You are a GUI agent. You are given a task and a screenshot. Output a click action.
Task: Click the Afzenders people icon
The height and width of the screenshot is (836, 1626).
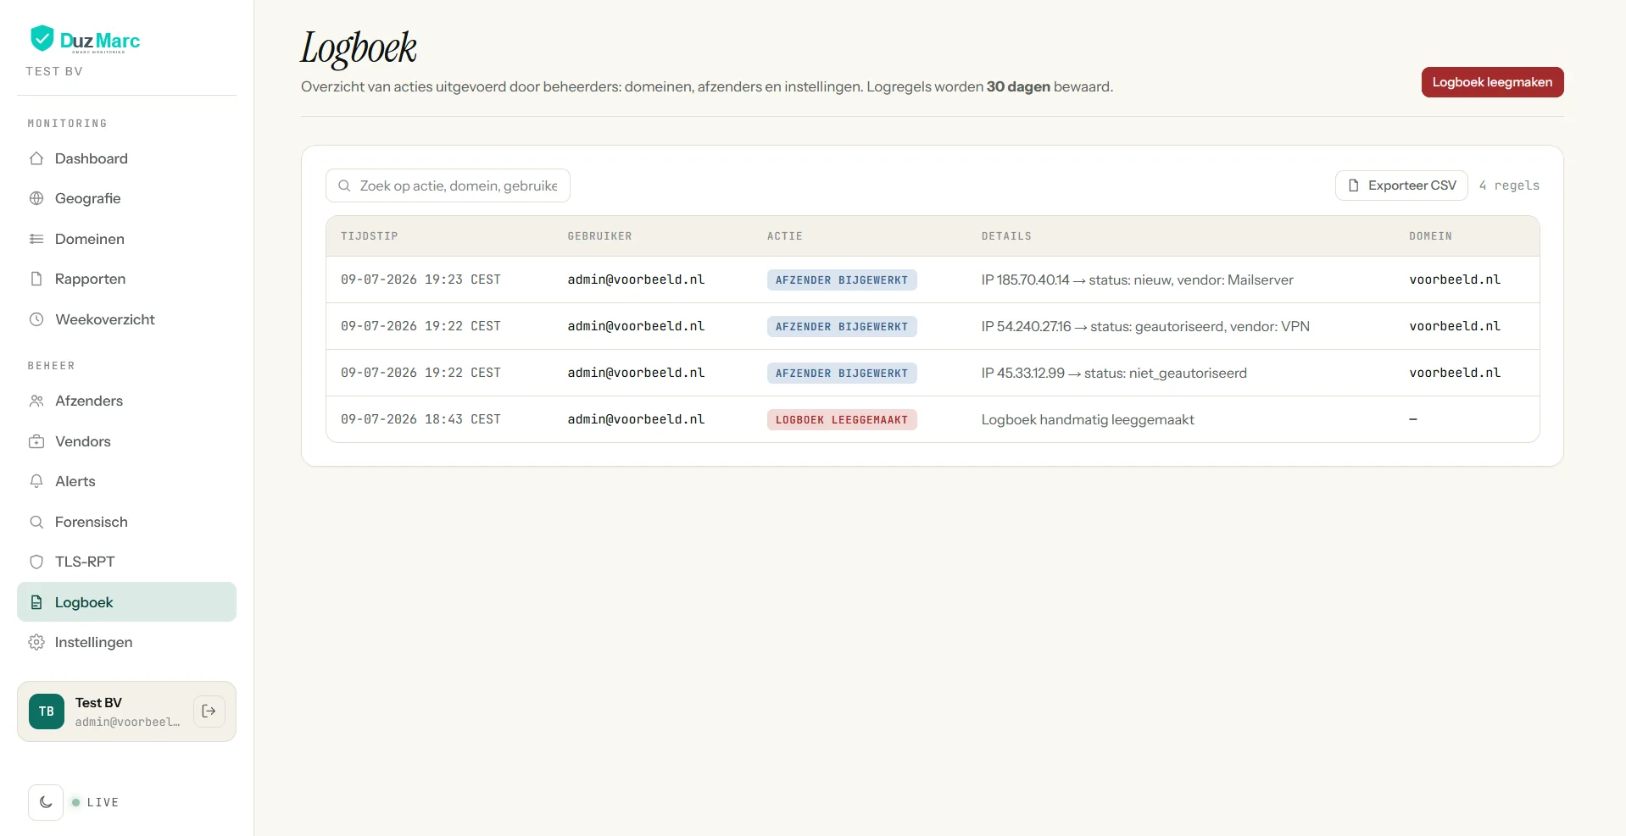coord(36,401)
